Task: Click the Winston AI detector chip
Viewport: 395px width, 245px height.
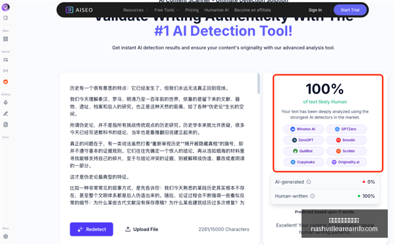Action: [x=303, y=129]
